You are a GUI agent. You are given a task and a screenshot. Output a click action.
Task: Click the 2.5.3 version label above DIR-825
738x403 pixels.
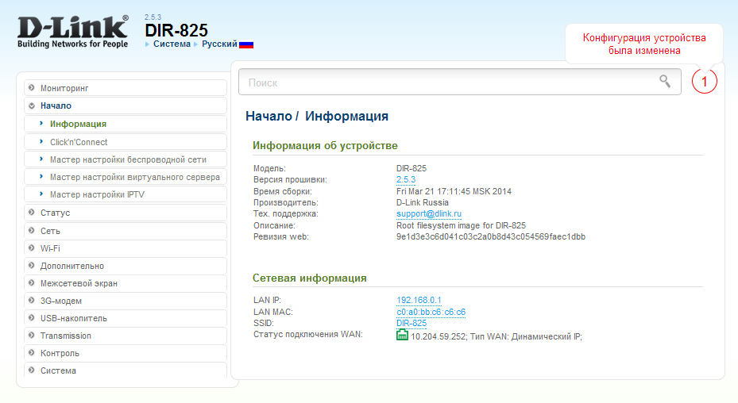pyautogui.click(x=153, y=17)
